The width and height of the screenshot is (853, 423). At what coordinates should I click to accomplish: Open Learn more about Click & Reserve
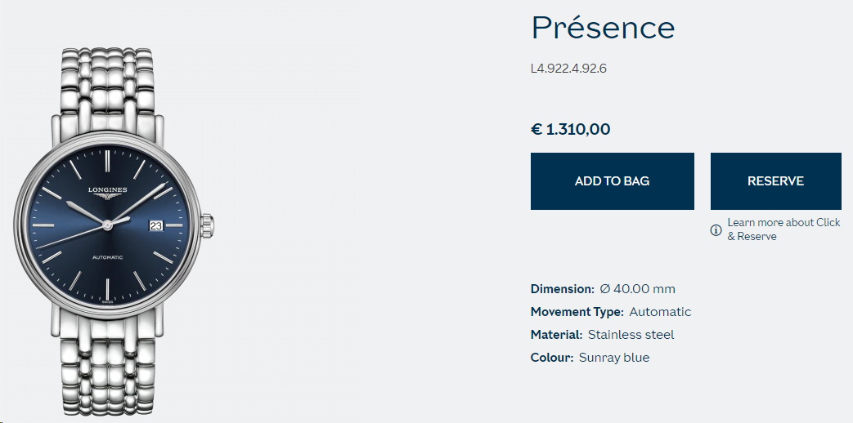783,229
